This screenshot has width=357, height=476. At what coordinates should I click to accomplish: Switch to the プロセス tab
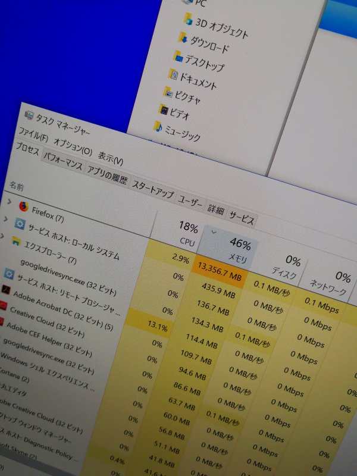click(27, 149)
